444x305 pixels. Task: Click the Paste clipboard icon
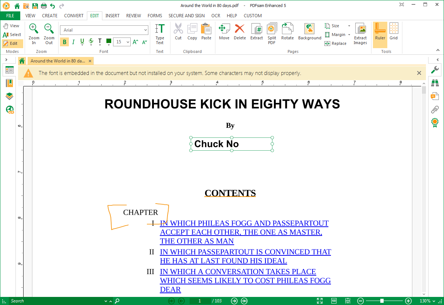206,32
